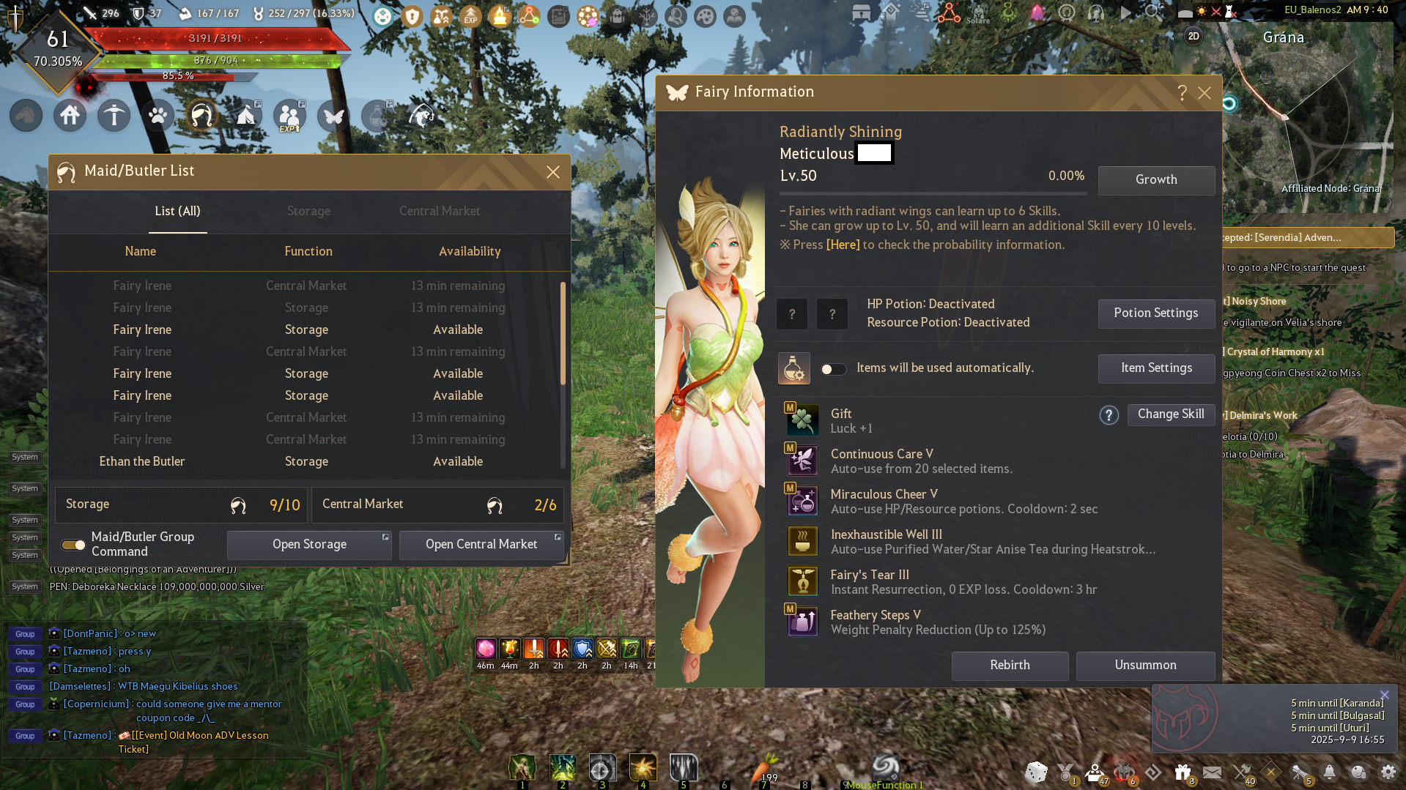The image size is (1406, 790).
Task: Open the horse mount icon
Action: [26, 116]
